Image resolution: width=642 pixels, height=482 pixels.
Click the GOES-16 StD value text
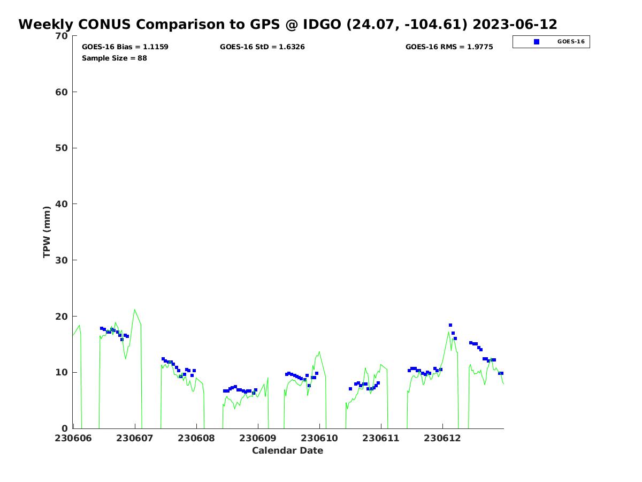pyautogui.click(x=262, y=47)
